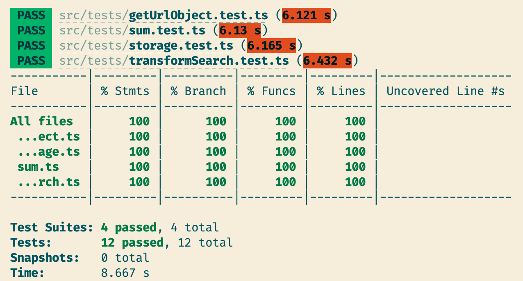Click the % Branch column header

pyautogui.click(x=198, y=91)
